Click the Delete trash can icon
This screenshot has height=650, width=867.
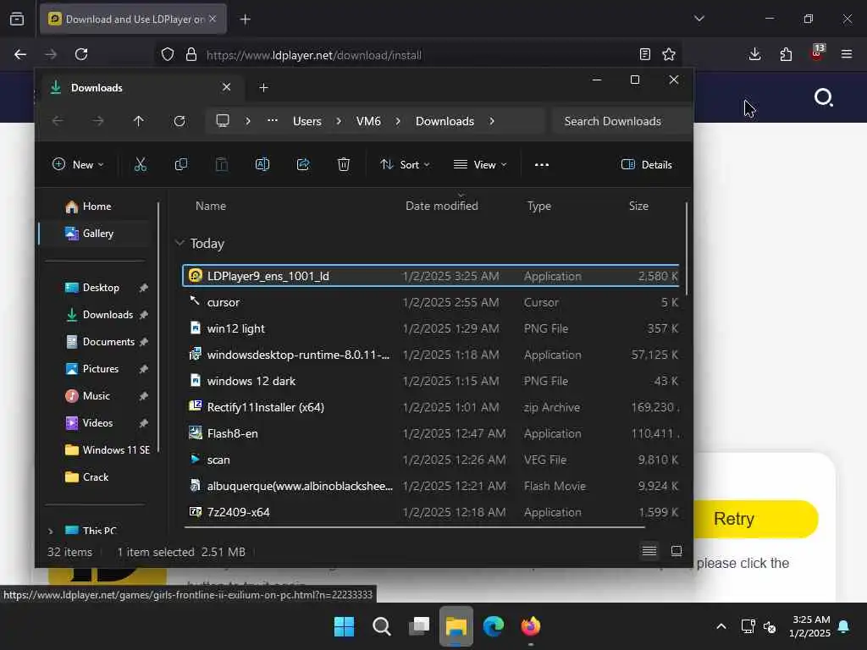[x=344, y=165]
